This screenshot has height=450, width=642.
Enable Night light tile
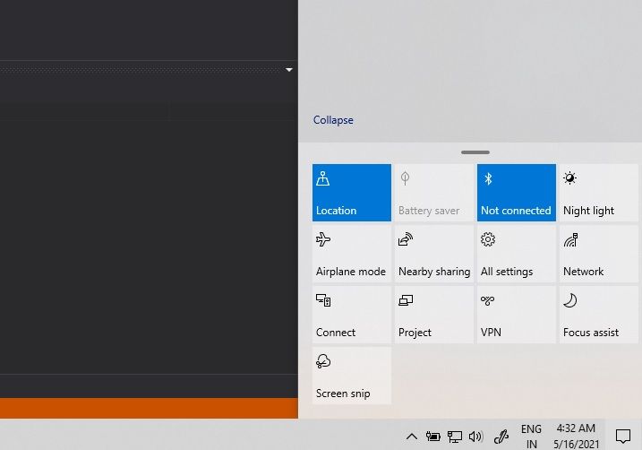pos(599,193)
